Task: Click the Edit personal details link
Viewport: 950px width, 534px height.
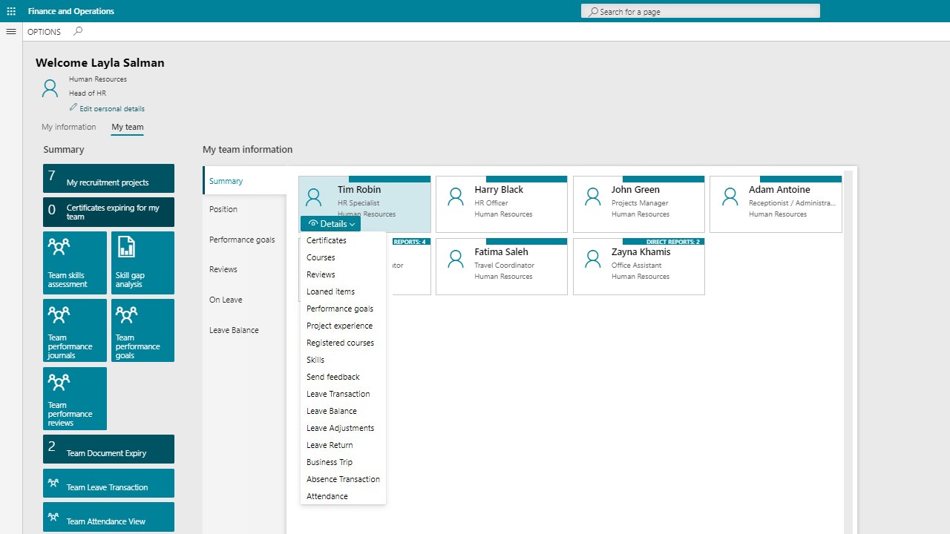Action: (112, 109)
